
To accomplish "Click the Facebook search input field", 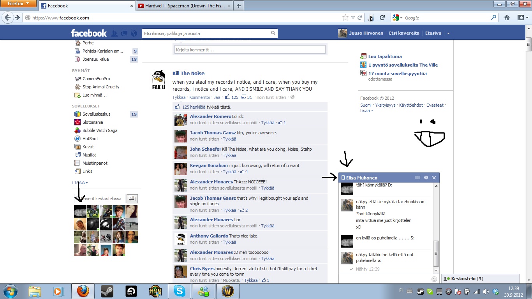I will pos(206,33).
